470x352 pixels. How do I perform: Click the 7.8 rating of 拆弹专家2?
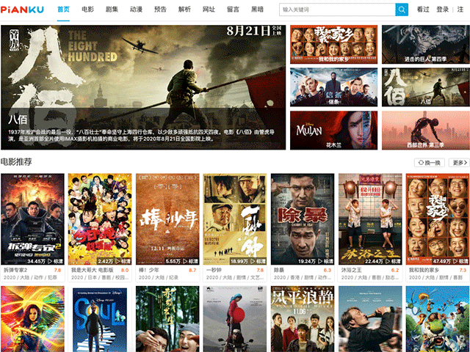57,270
